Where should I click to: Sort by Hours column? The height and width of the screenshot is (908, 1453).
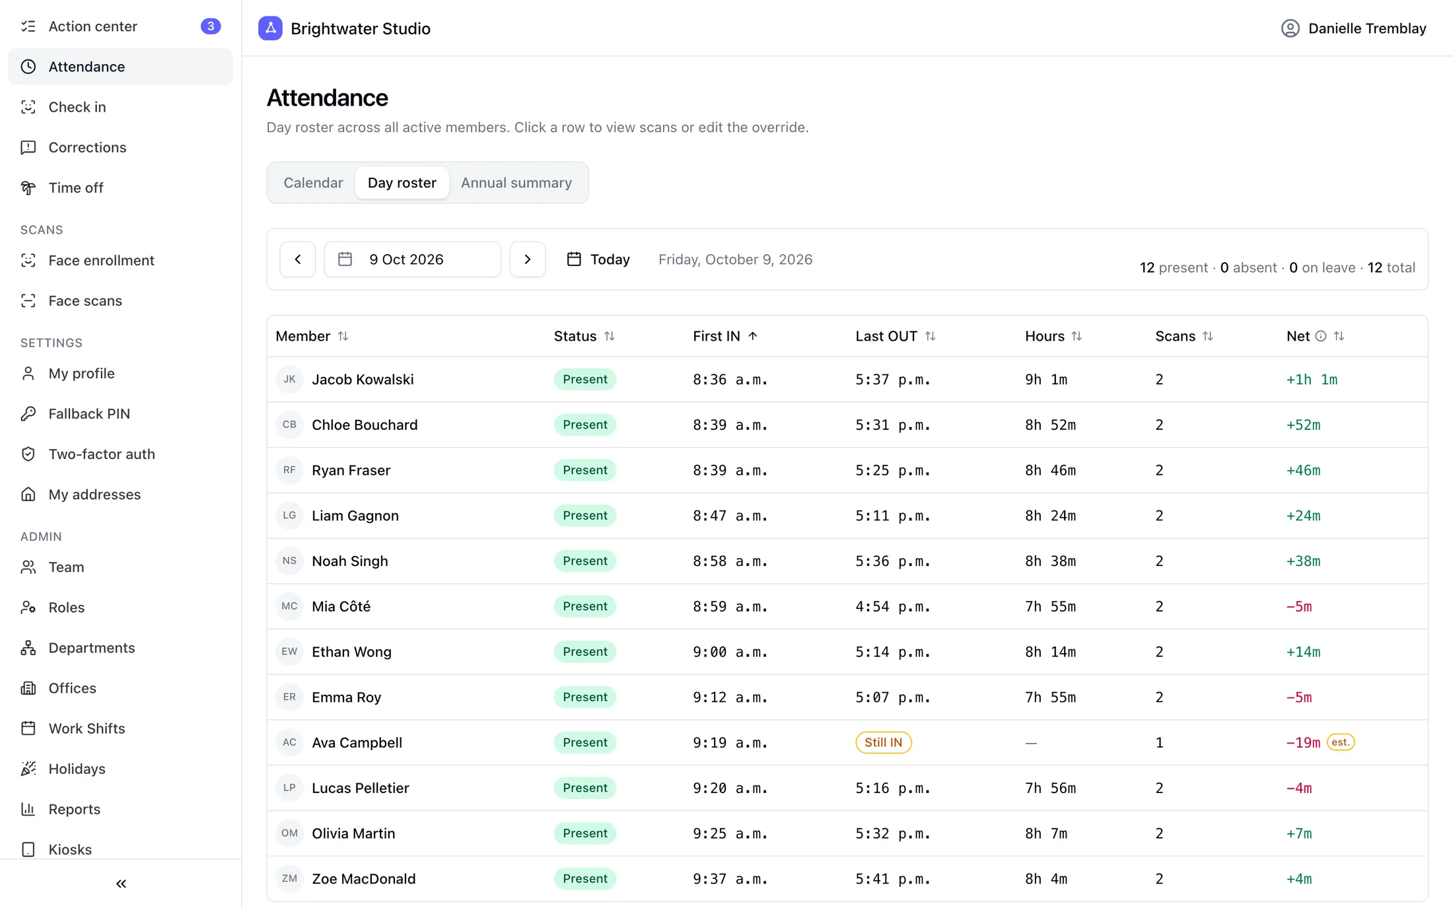(x=1053, y=336)
